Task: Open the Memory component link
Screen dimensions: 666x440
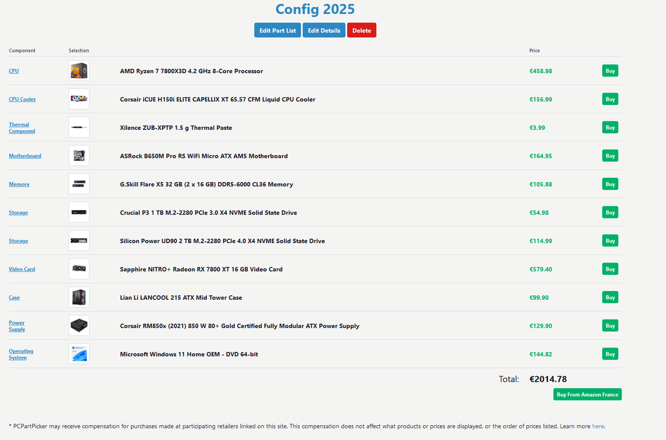Action: [19, 184]
